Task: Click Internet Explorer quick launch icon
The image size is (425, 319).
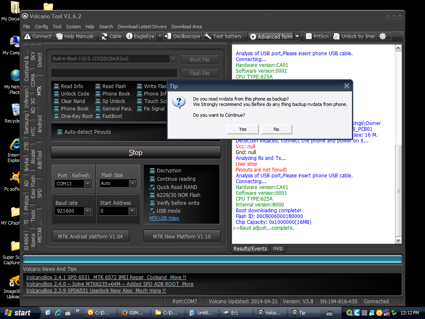Action: tap(58, 313)
